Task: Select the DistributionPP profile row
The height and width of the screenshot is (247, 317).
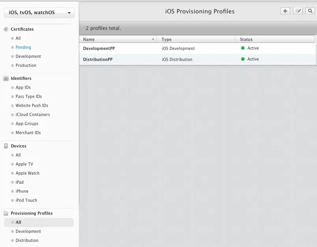Action: click(x=197, y=59)
